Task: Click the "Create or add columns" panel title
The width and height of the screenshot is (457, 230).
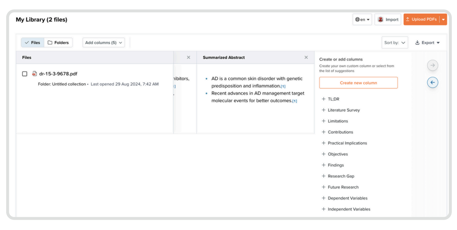Action: coord(341,59)
